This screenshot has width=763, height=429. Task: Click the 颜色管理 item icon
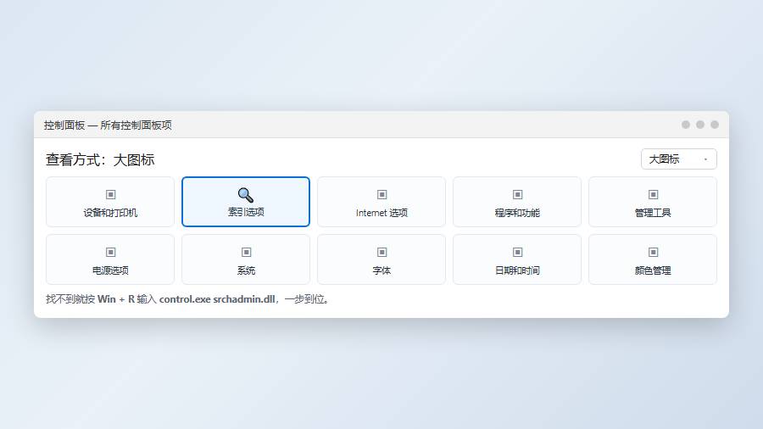point(653,252)
